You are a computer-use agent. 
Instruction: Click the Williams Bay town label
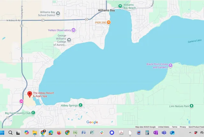(106, 10)
